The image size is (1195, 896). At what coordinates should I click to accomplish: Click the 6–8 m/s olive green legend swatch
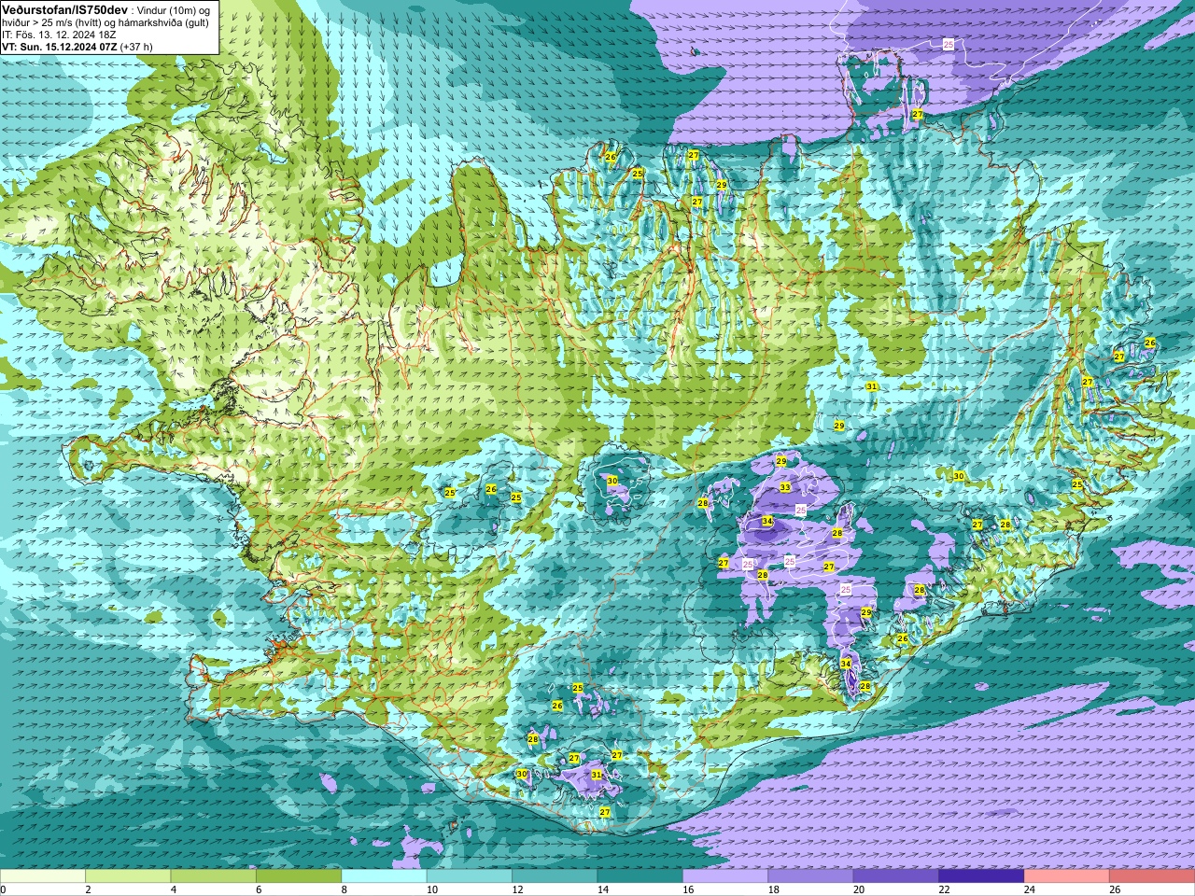tap(299, 876)
